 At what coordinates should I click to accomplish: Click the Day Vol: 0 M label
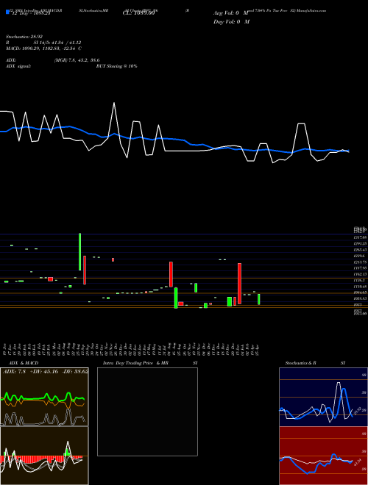coord(231,22)
